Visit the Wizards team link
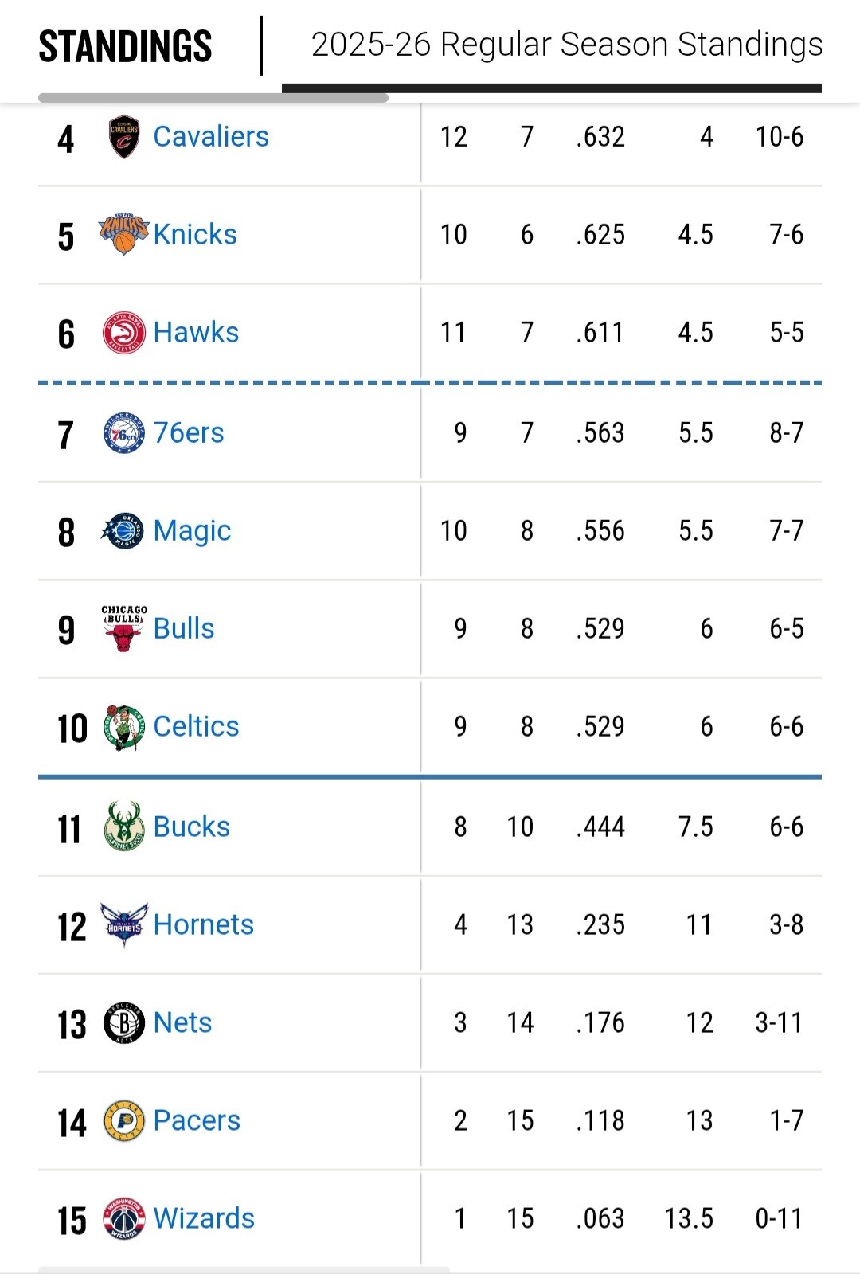 point(204,1219)
